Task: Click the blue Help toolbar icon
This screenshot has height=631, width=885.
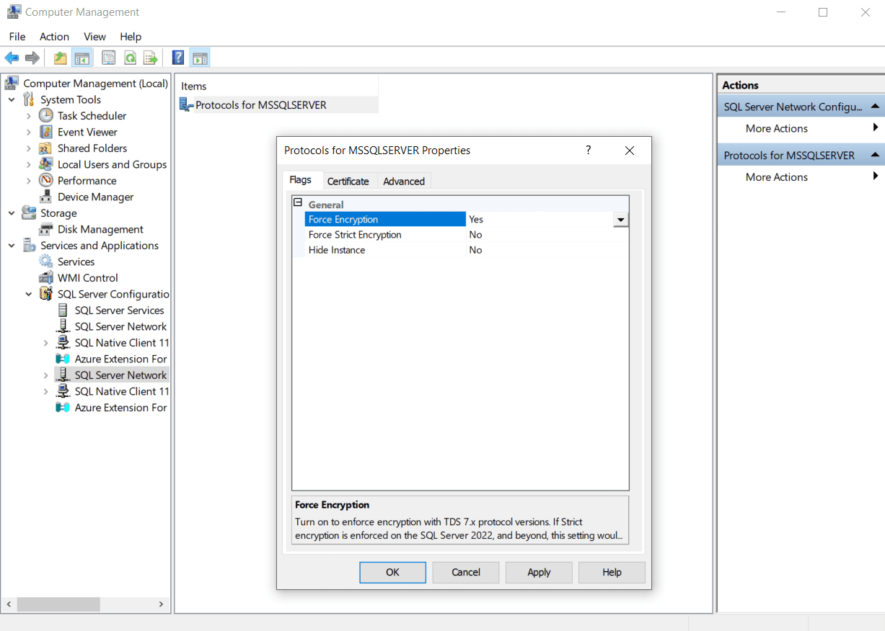Action: 177,58
